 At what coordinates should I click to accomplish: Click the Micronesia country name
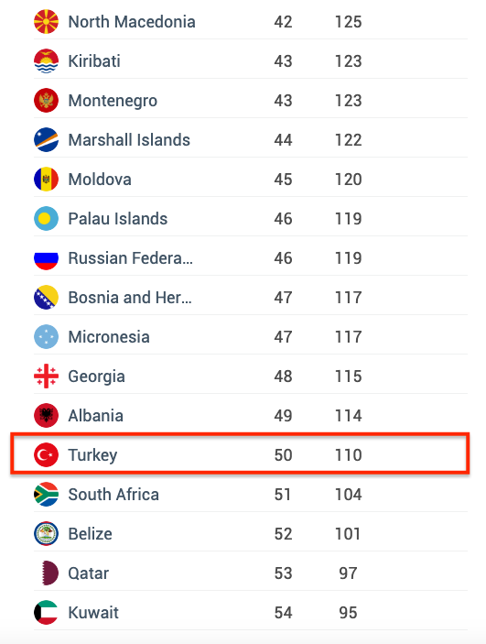click(109, 337)
